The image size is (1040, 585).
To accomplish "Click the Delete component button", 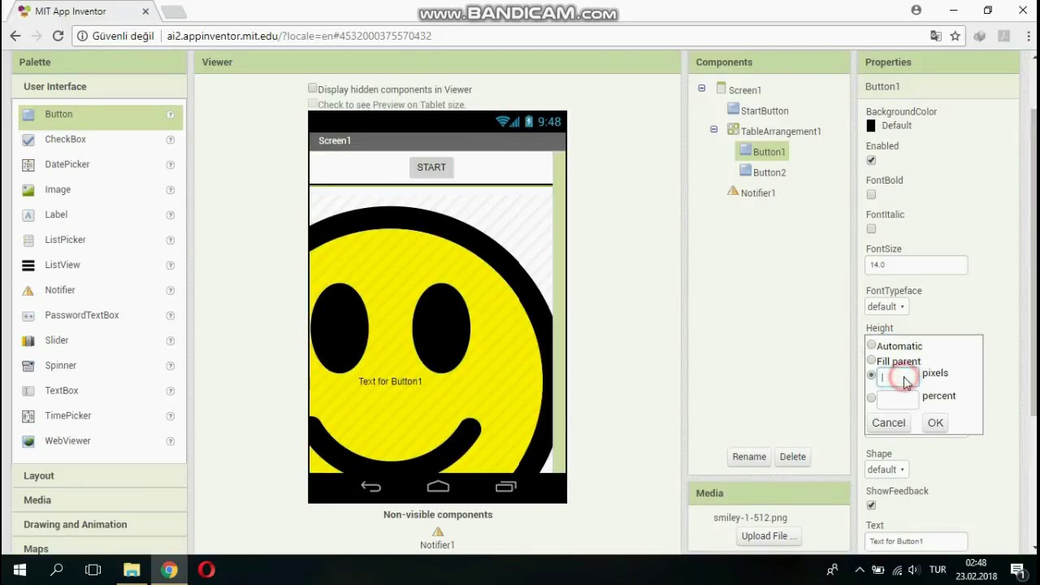I will pyautogui.click(x=793, y=457).
